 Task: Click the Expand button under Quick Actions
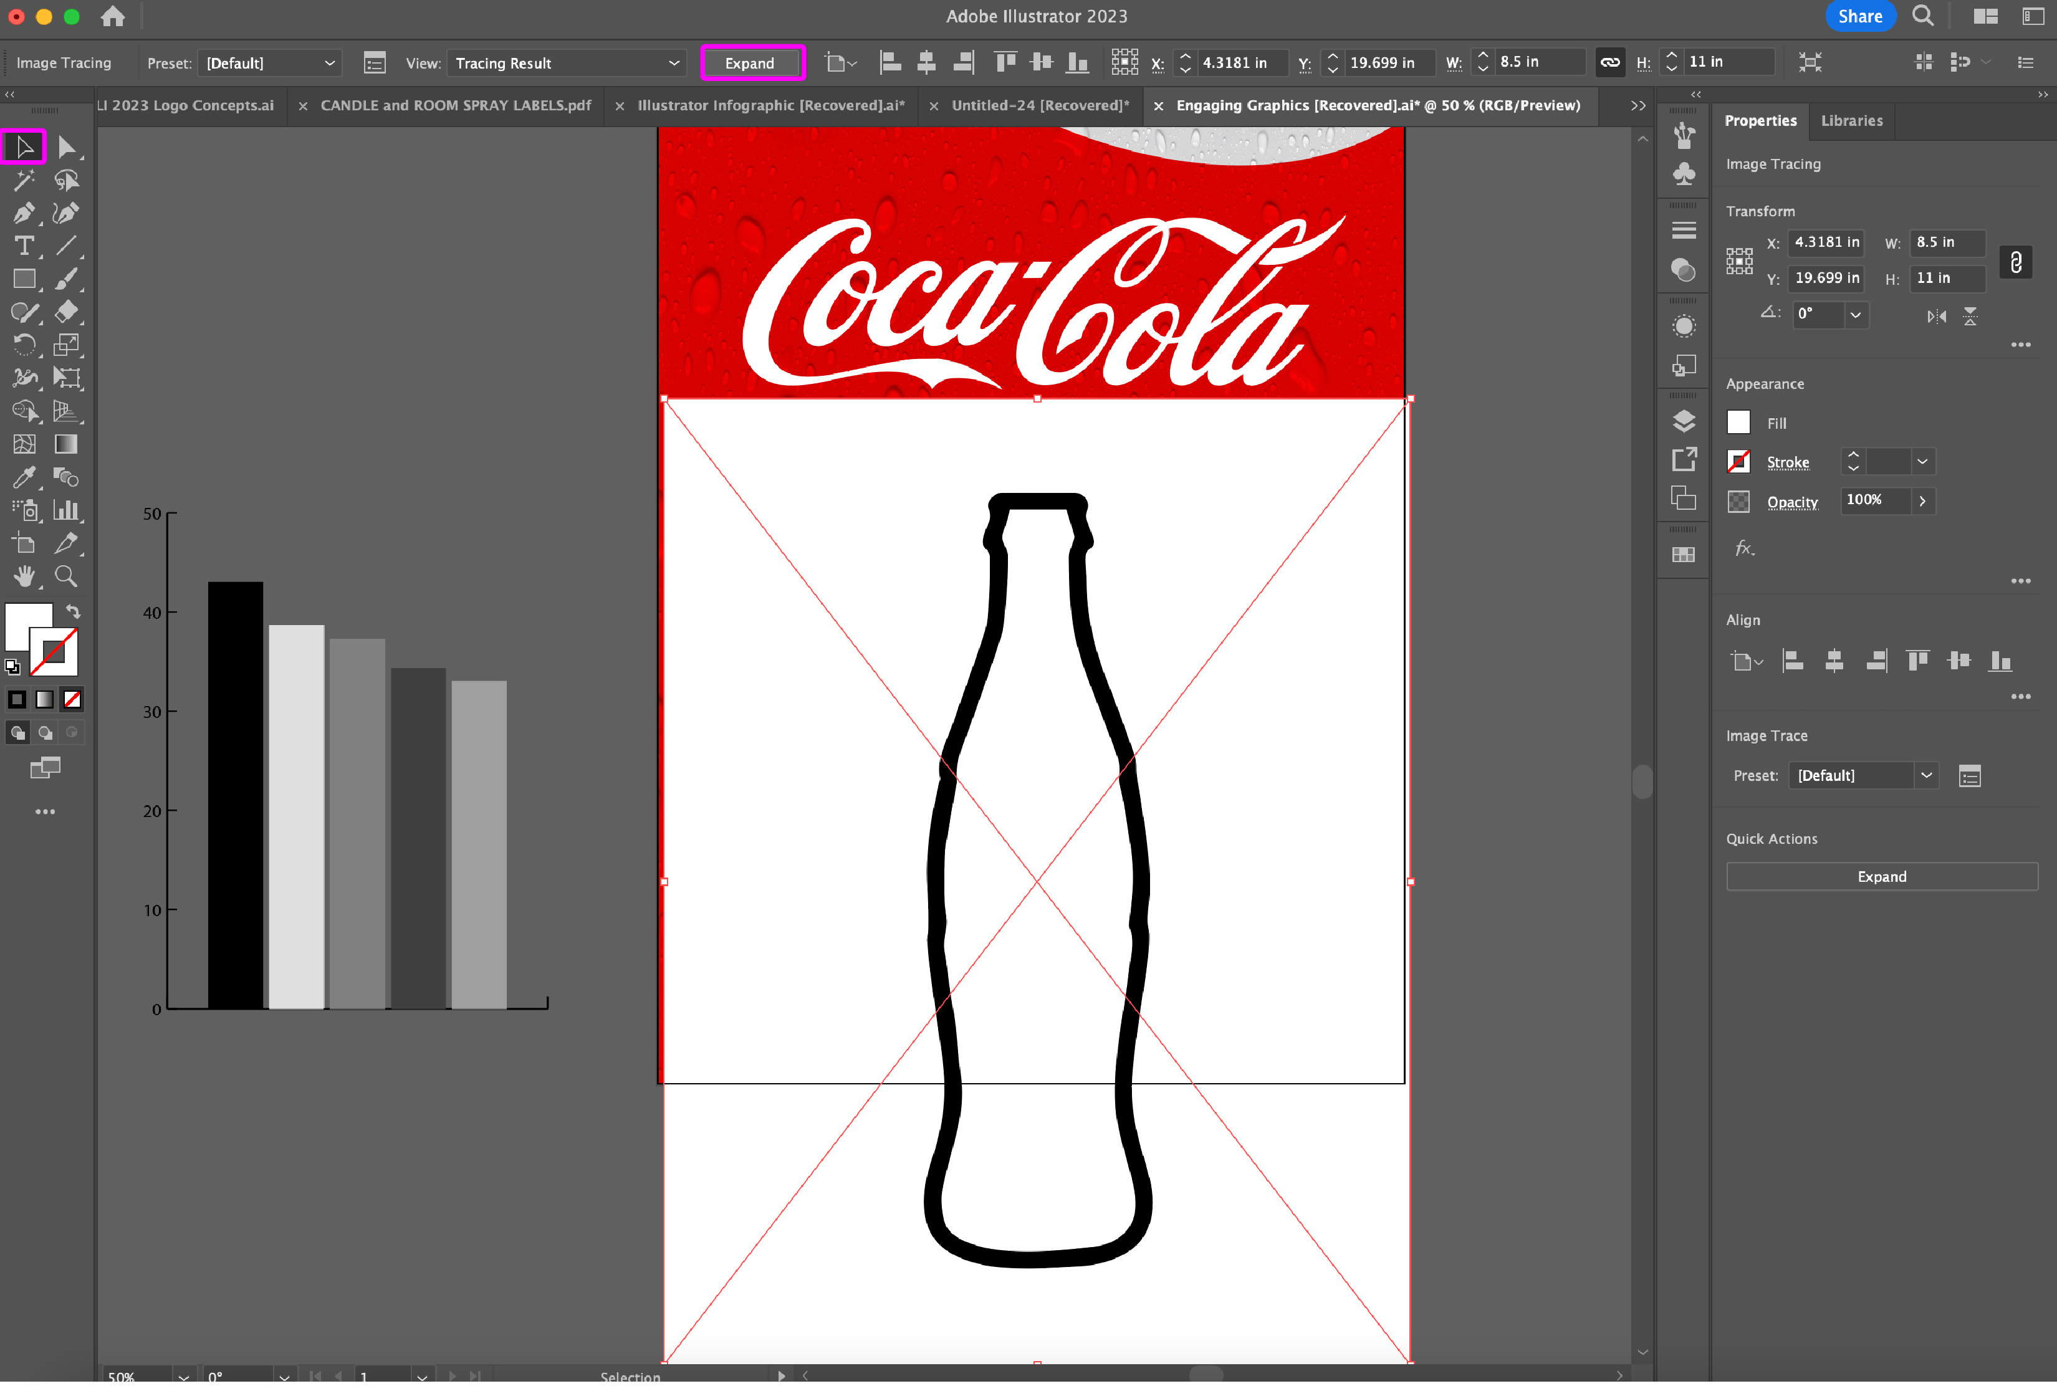(1881, 876)
